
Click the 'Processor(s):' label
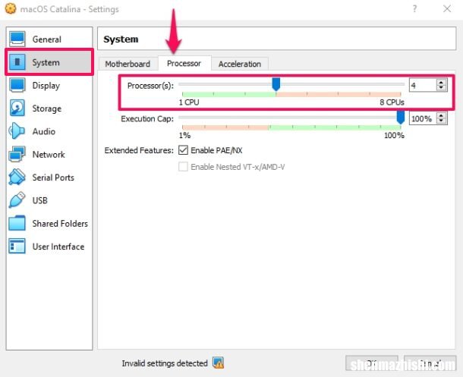150,86
